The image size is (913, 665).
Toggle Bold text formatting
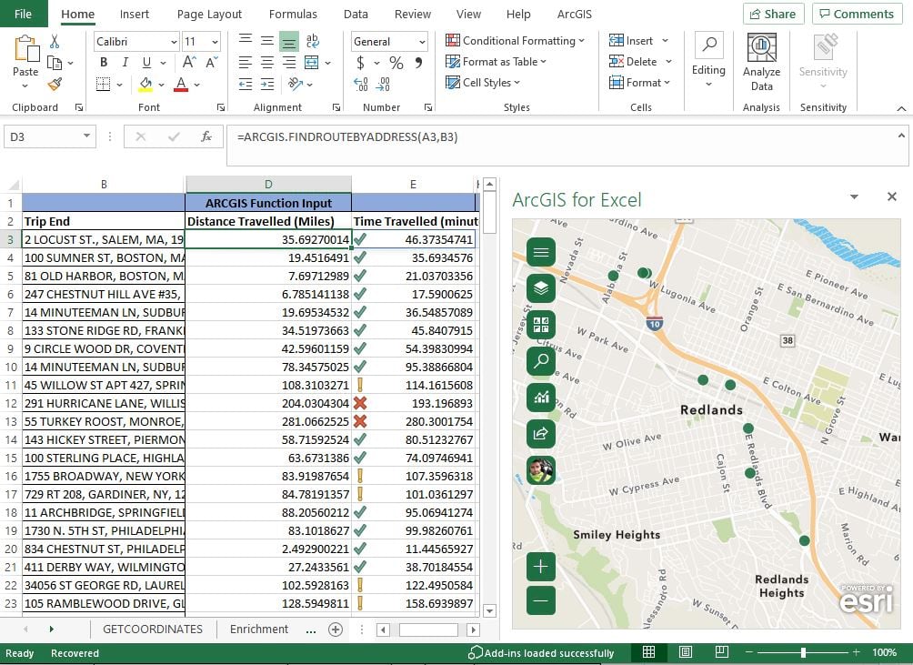[x=104, y=63]
